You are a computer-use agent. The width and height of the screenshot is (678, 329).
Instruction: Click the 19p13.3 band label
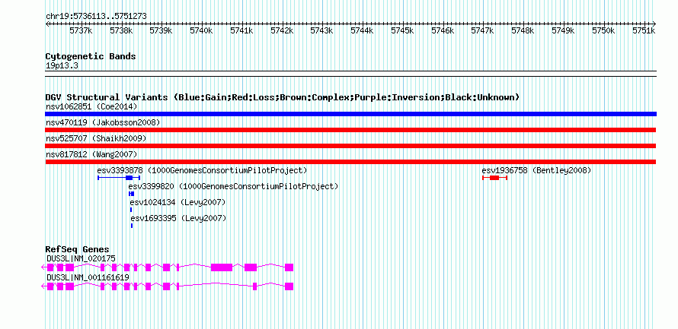pyautogui.click(x=62, y=66)
